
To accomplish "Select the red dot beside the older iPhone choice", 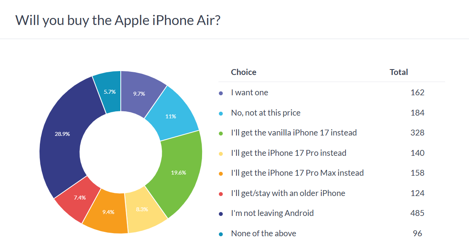I will point(221,194).
